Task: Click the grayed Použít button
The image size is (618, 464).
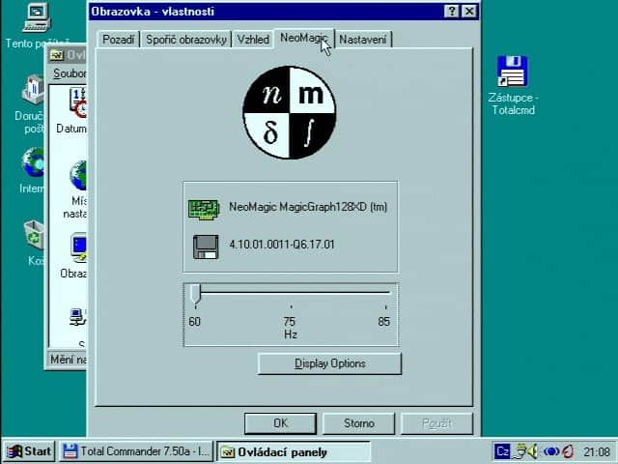Action: point(436,423)
